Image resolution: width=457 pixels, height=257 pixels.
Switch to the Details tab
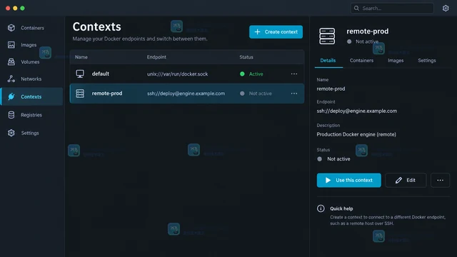coord(328,60)
